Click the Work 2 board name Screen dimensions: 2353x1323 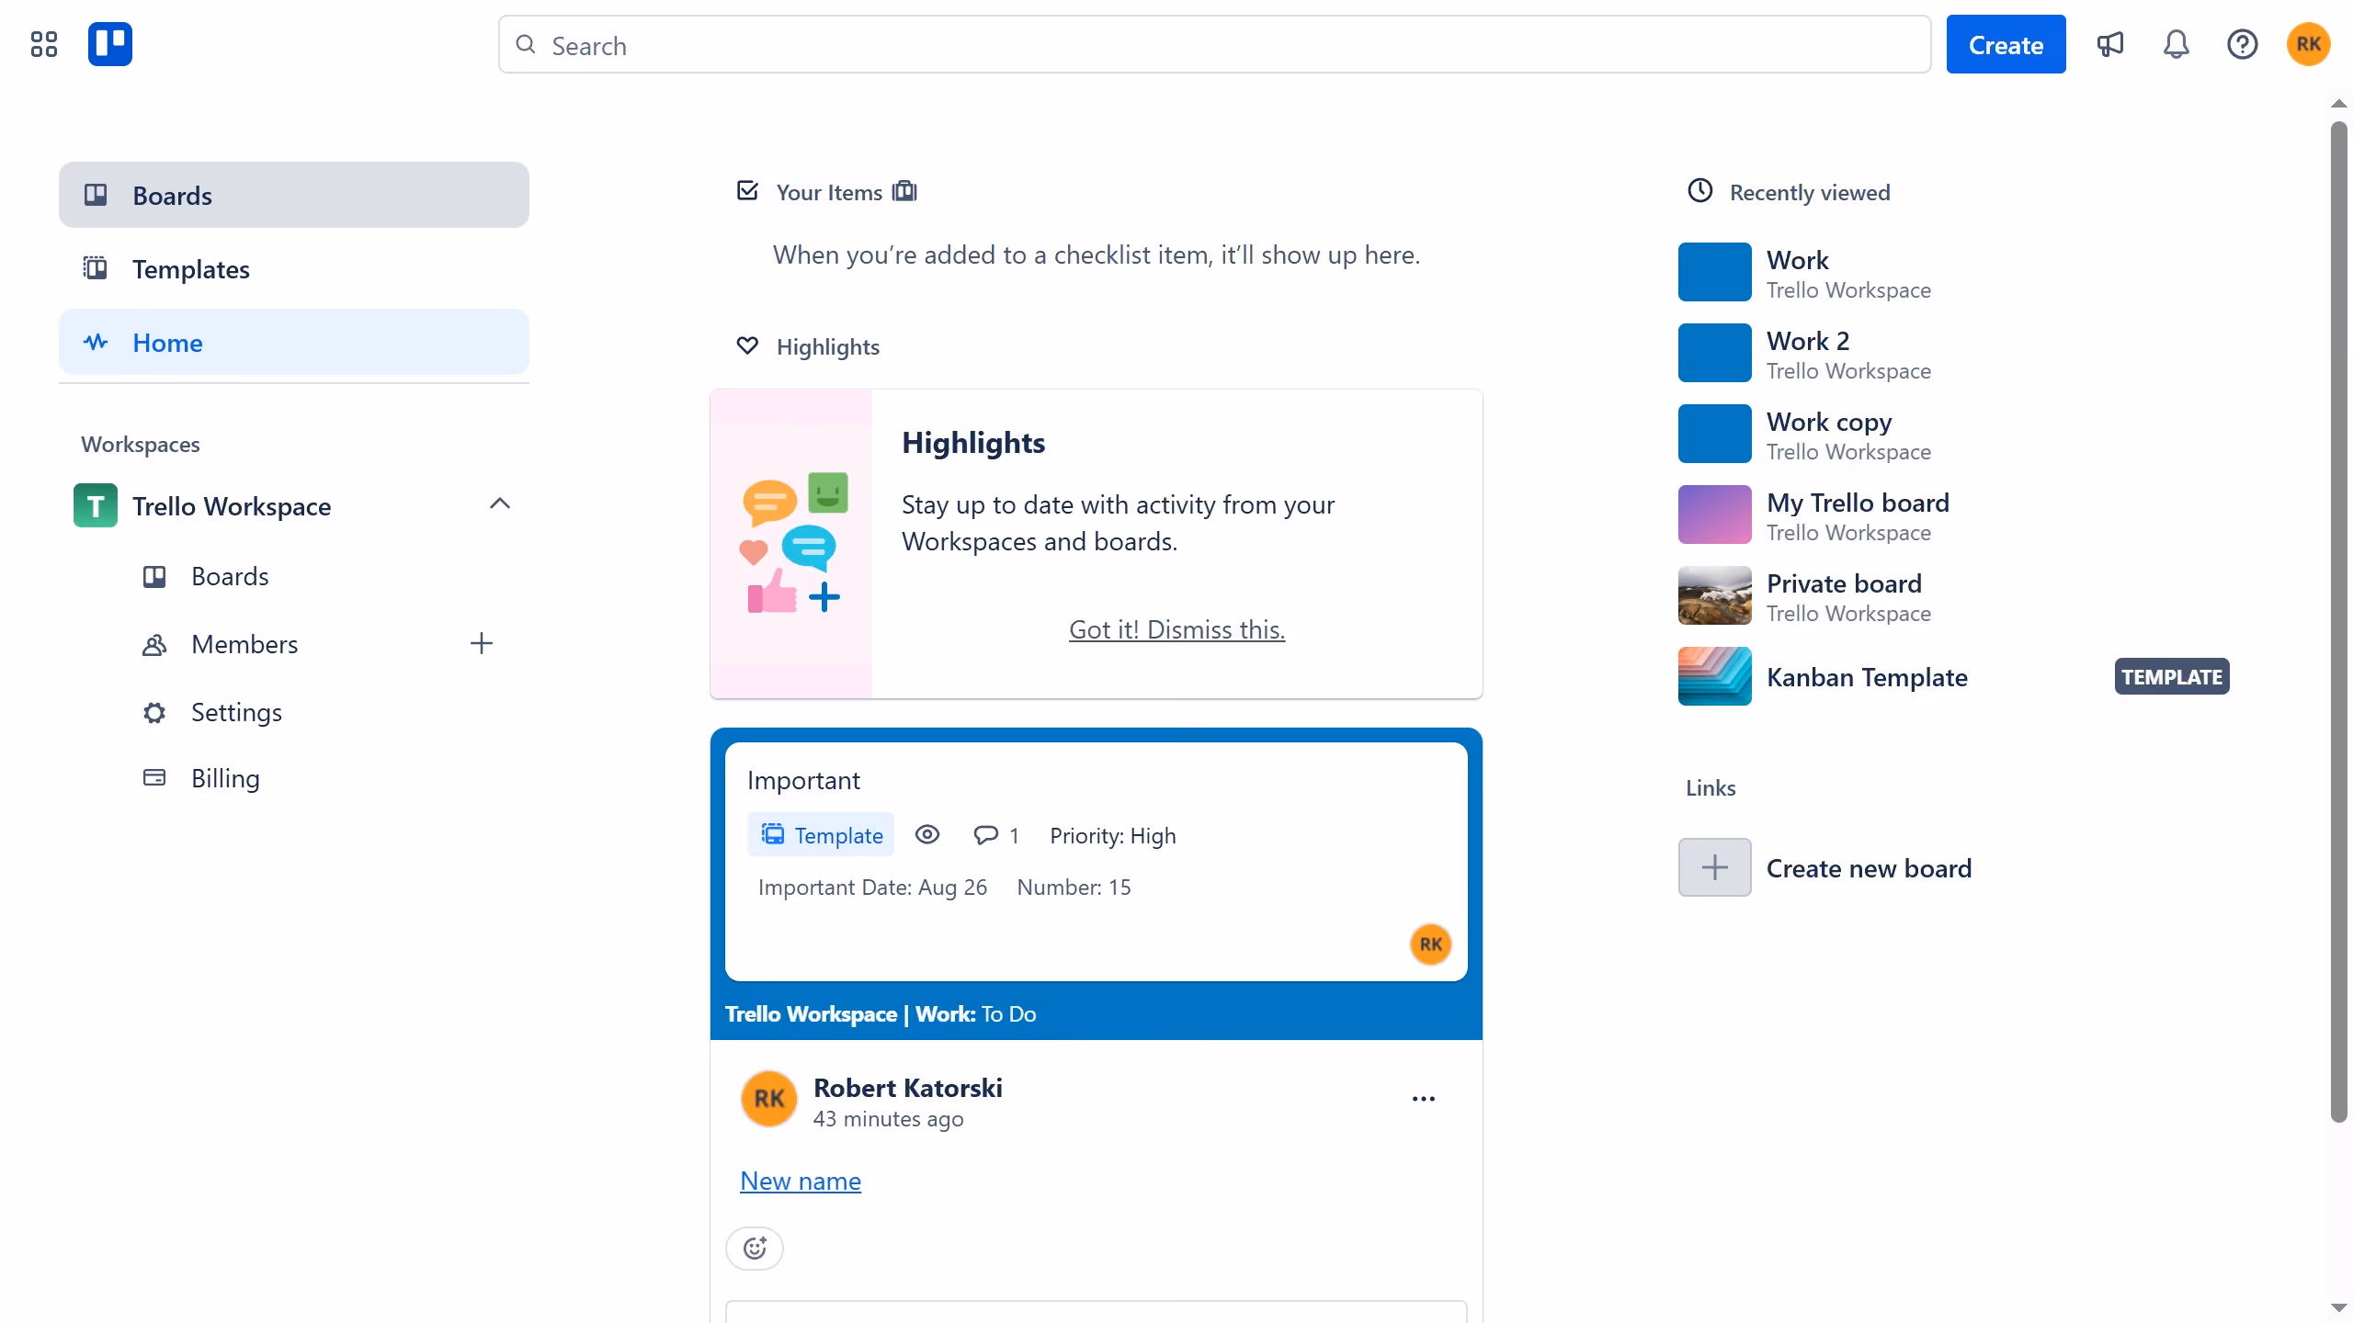(x=1807, y=341)
